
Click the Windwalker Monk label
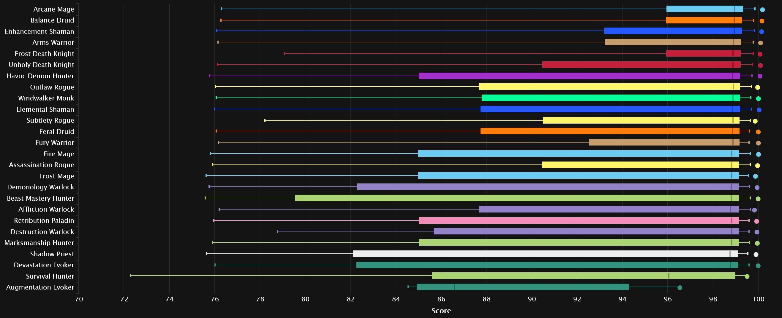tap(46, 98)
